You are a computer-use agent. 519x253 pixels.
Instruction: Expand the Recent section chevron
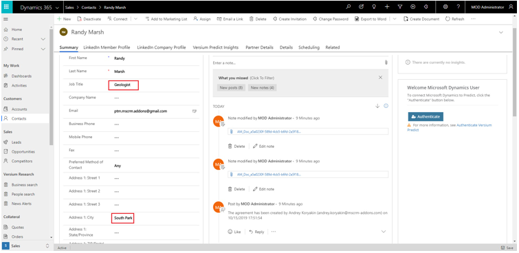pyautogui.click(x=43, y=39)
